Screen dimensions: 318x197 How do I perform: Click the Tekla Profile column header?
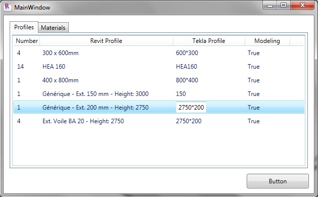(209, 41)
